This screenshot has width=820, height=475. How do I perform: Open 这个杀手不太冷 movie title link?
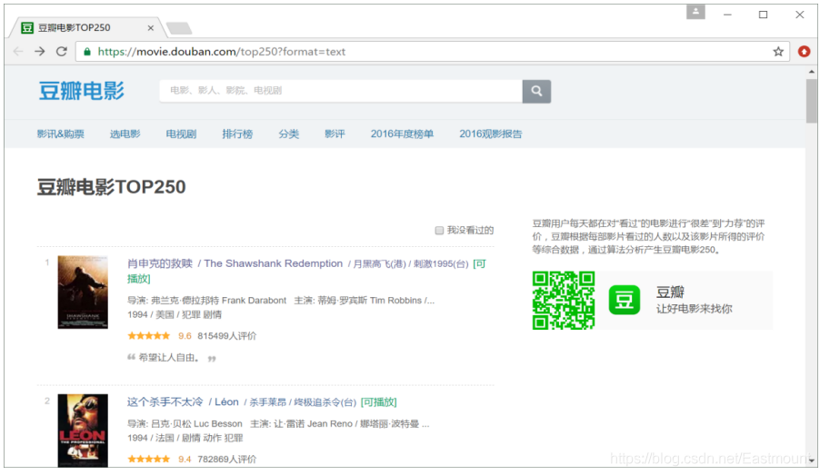(x=165, y=401)
